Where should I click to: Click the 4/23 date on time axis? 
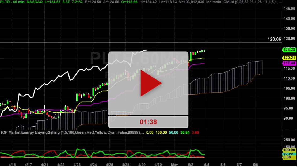point(77,165)
